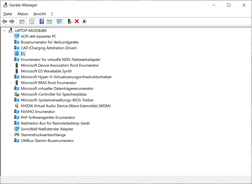Expand the ACPI x64-basierter PC node
Image resolution: width=252 pixels, height=184 pixels.
[11, 36]
